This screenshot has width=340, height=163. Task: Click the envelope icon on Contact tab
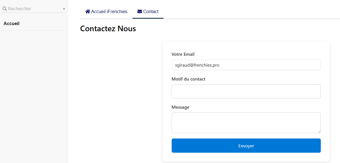140,11
